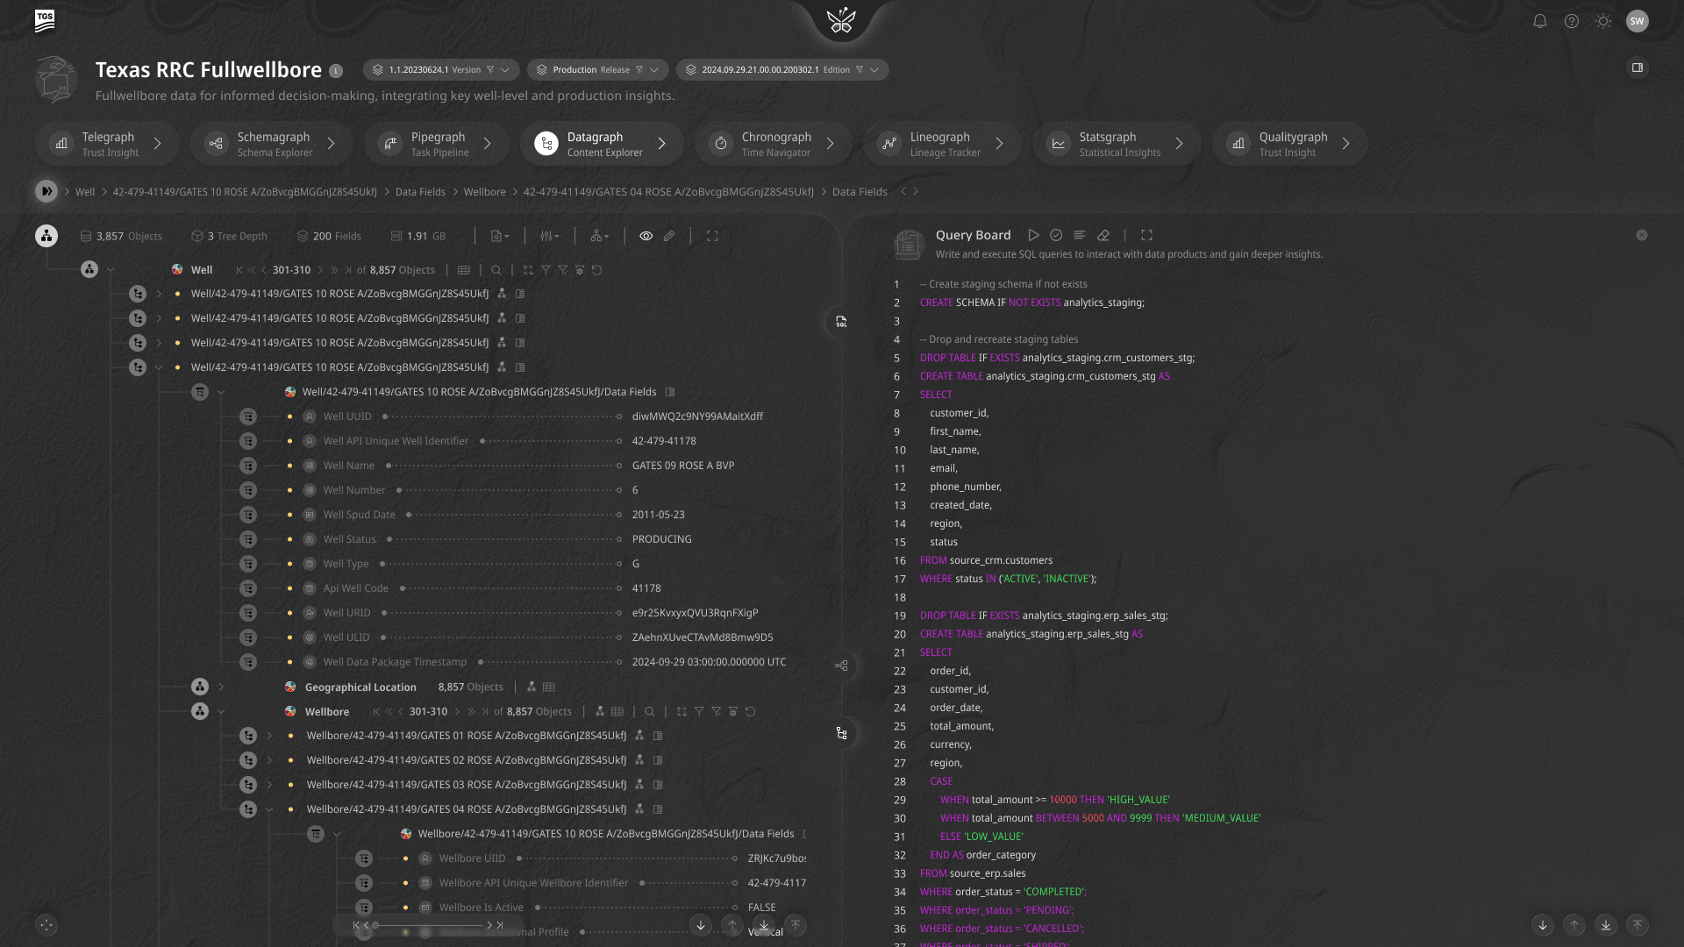Switch to Telegraph Trust Insight tab
Screen dimensions: 1684x947
(x=107, y=144)
